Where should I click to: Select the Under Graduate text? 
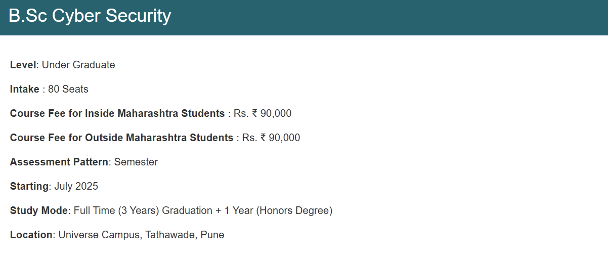[78, 65]
